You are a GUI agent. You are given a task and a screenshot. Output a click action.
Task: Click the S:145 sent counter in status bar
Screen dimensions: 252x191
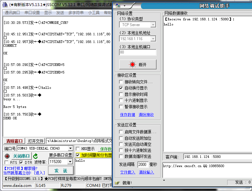(x=40, y=186)
